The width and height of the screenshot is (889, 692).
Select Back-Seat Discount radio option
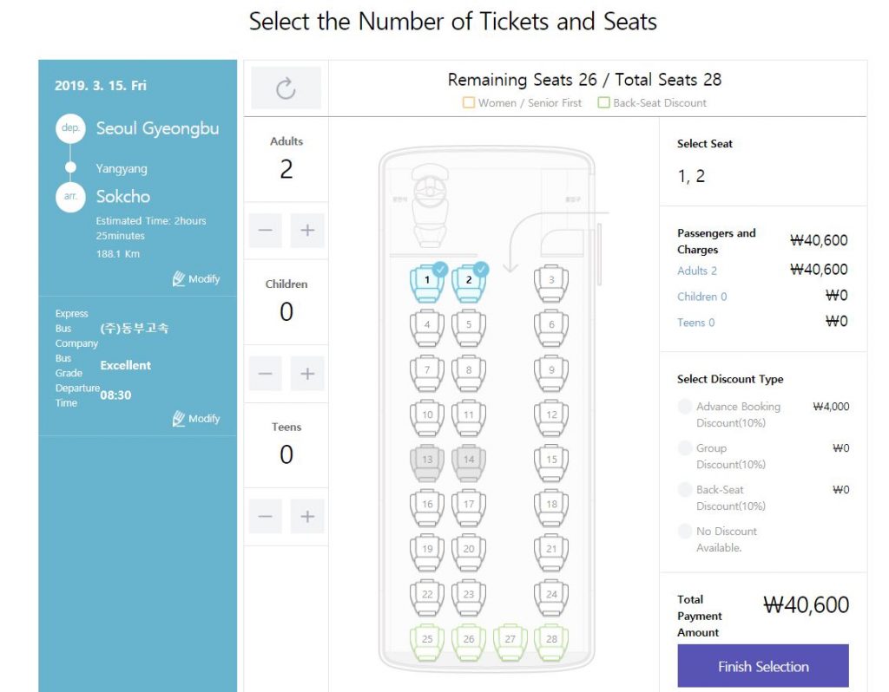tap(685, 490)
